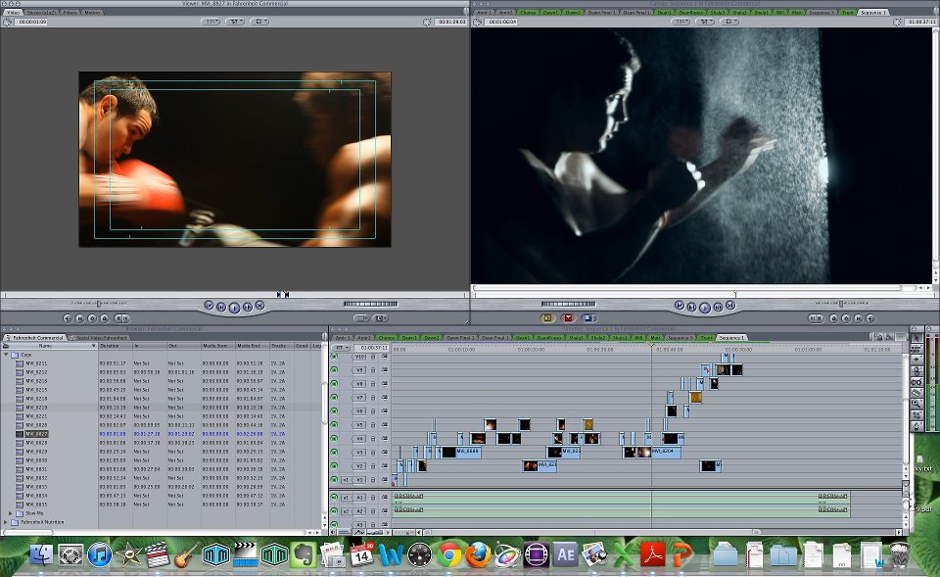The width and height of the screenshot is (940, 577).
Task: Toggle visibility of video track V10
Action: [x=335, y=357]
